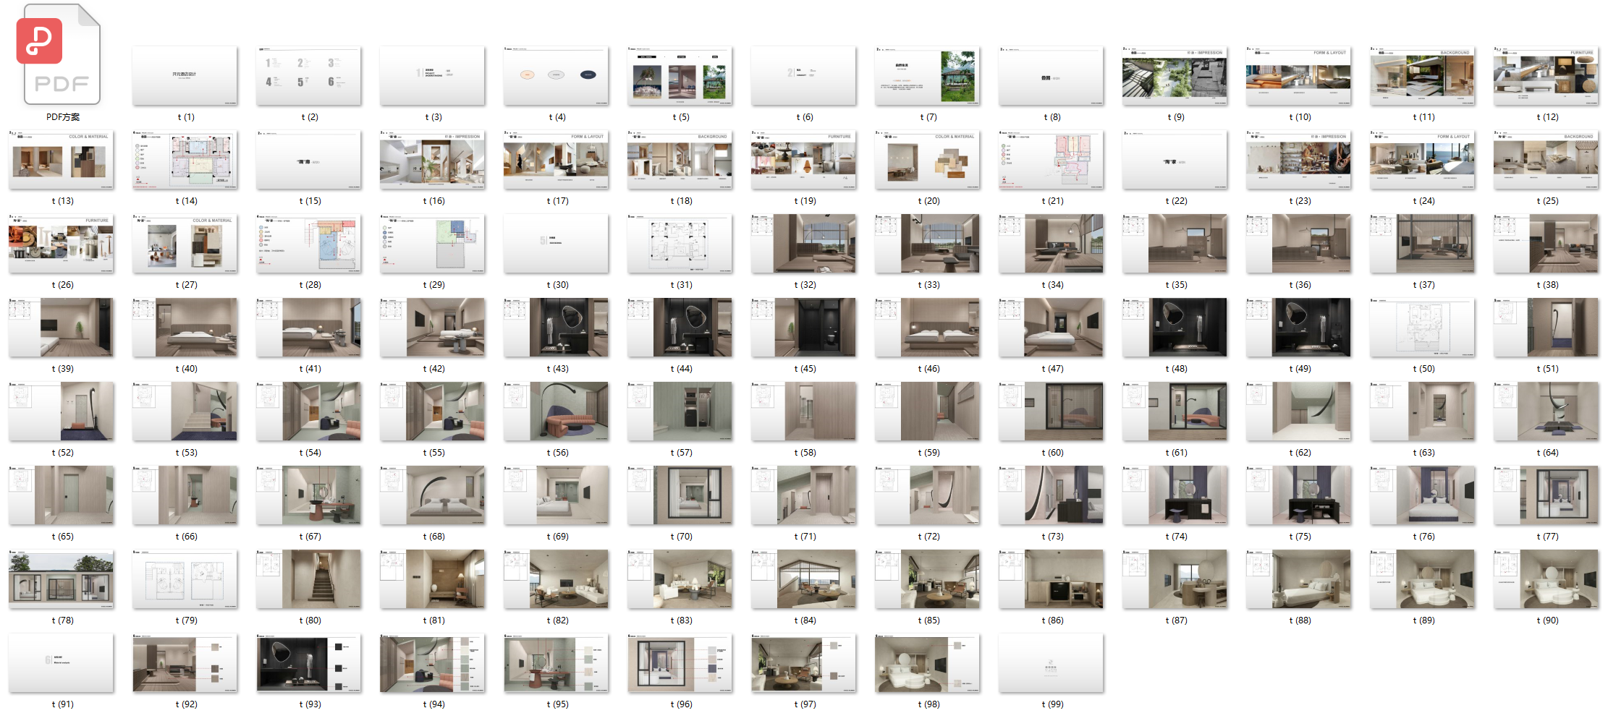Screen dimensions: 1608x721
Task: Select the t (2) contents page thumbnail
Action: (308, 76)
